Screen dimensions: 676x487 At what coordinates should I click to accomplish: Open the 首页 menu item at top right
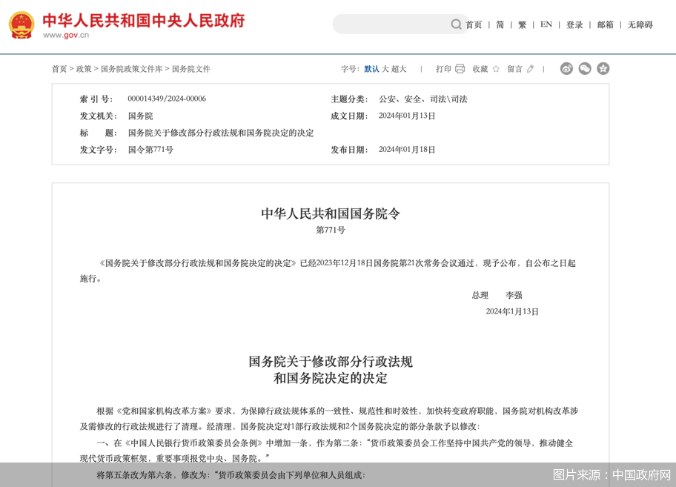click(474, 24)
